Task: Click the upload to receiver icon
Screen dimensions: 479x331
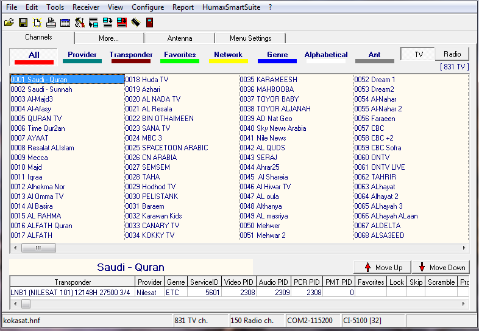Action: coord(107,23)
